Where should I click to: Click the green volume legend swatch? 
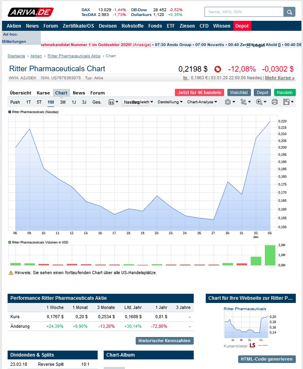(x=10, y=243)
